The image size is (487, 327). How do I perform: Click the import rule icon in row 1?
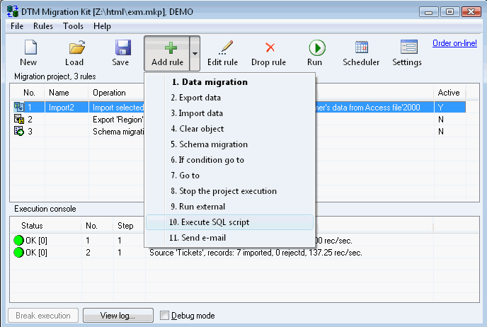19,107
